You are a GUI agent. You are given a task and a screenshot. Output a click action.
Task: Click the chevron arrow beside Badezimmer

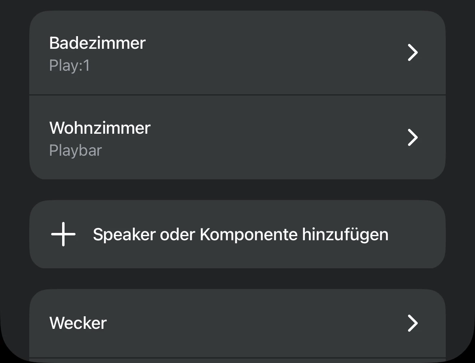click(x=412, y=53)
